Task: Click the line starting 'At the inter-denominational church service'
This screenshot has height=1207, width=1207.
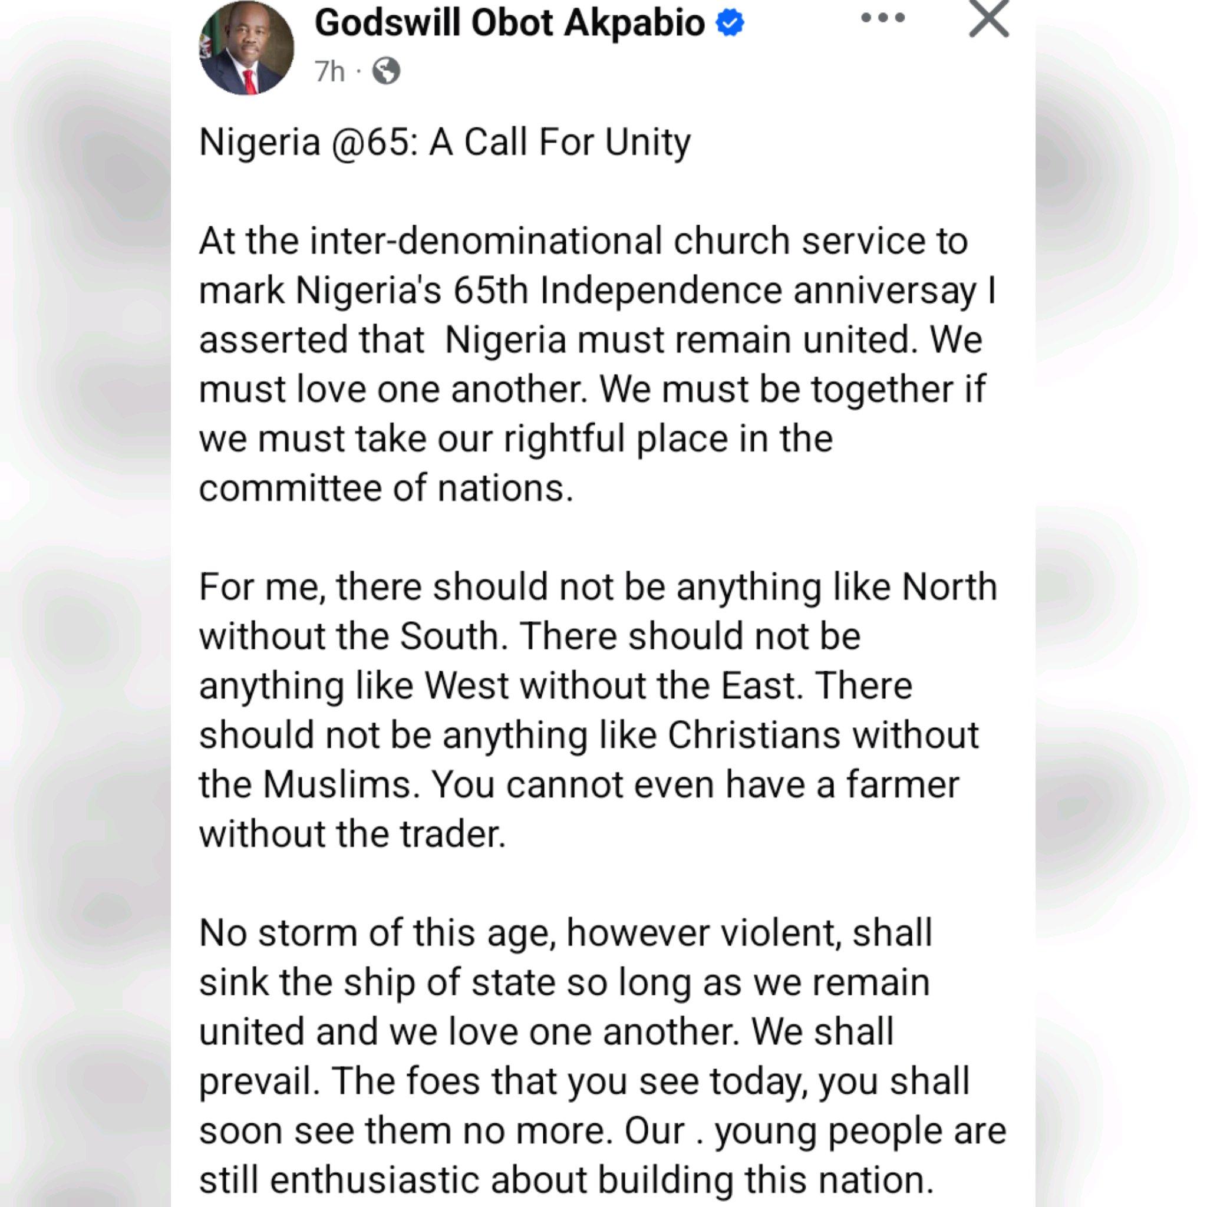Action: coord(583,241)
